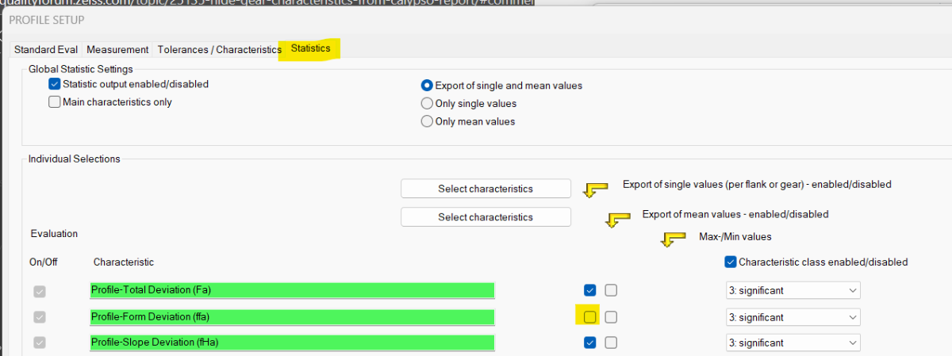Switch to the Standard Eval tab

coord(46,49)
